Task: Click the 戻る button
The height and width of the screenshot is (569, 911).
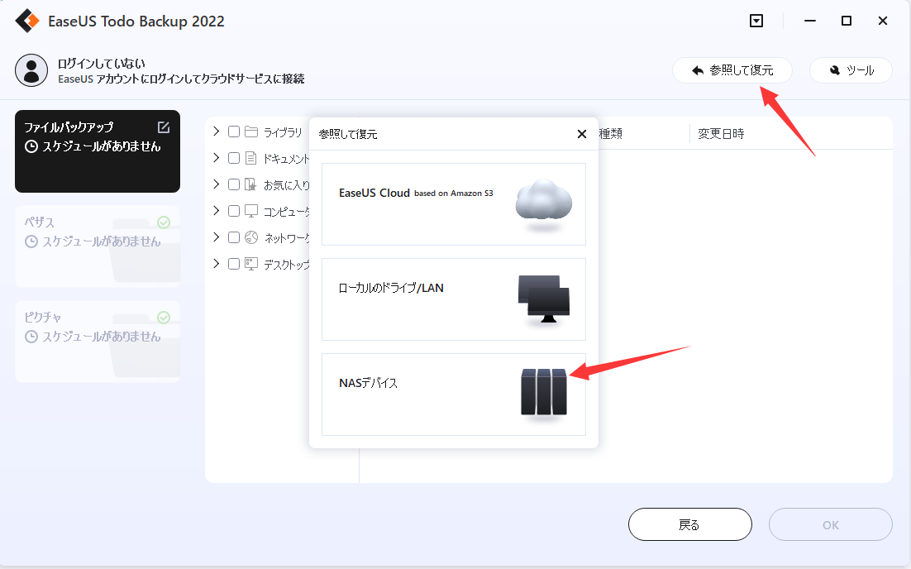Action: click(x=690, y=525)
